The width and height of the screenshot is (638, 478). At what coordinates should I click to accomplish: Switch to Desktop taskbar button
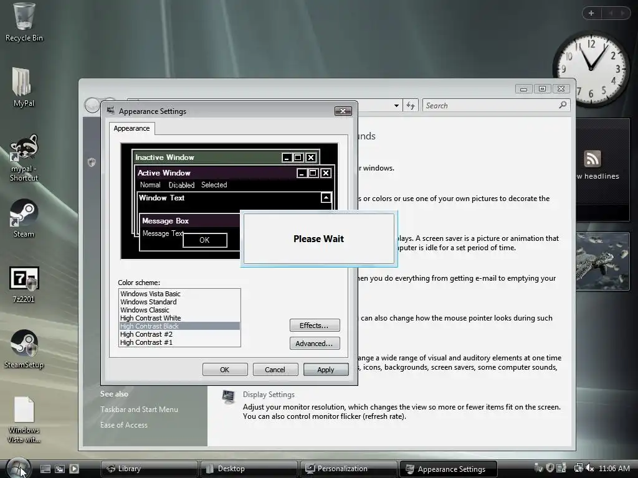pos(248,469)
